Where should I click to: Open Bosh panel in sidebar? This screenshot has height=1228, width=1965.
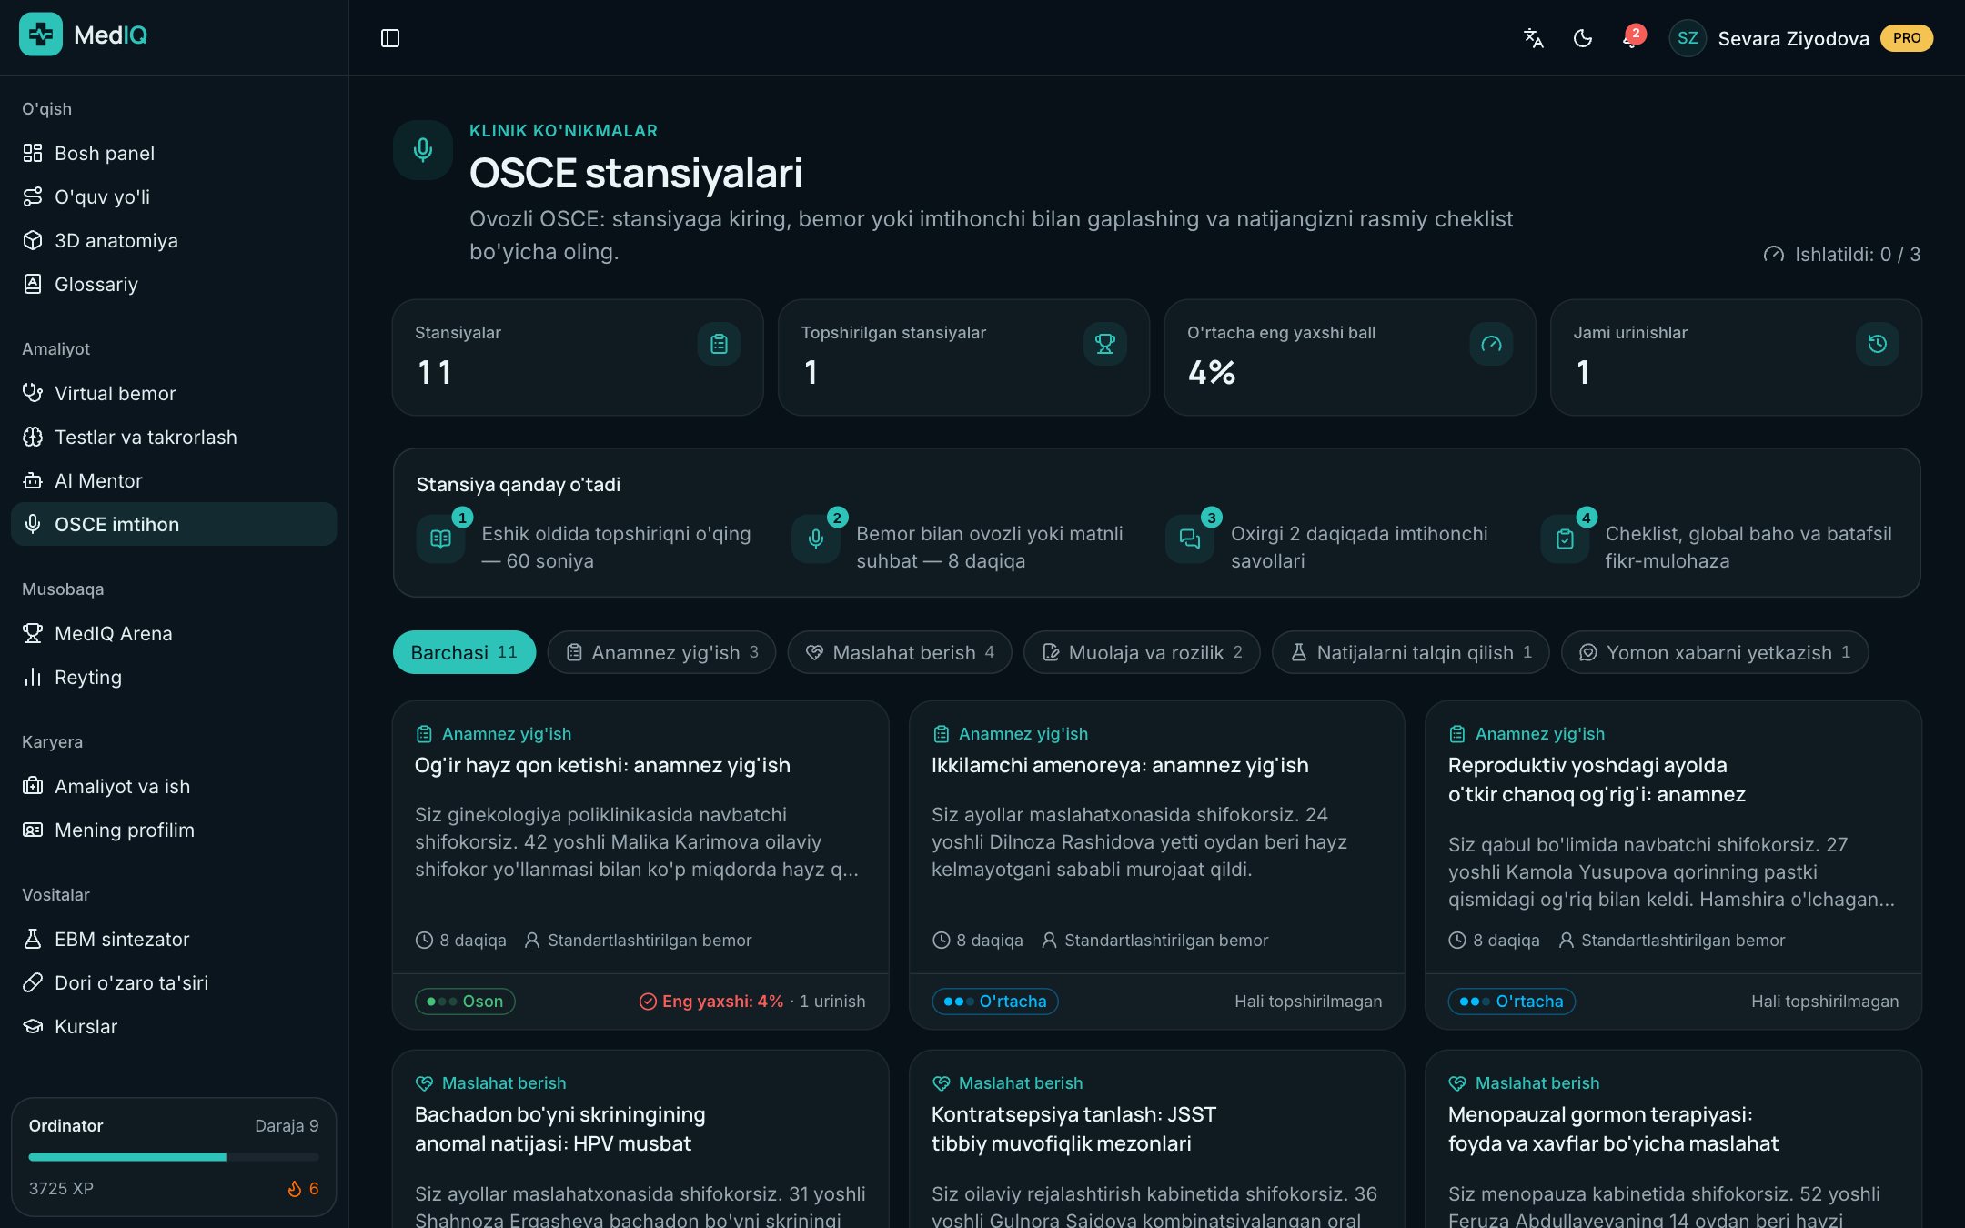coord(174,153)
